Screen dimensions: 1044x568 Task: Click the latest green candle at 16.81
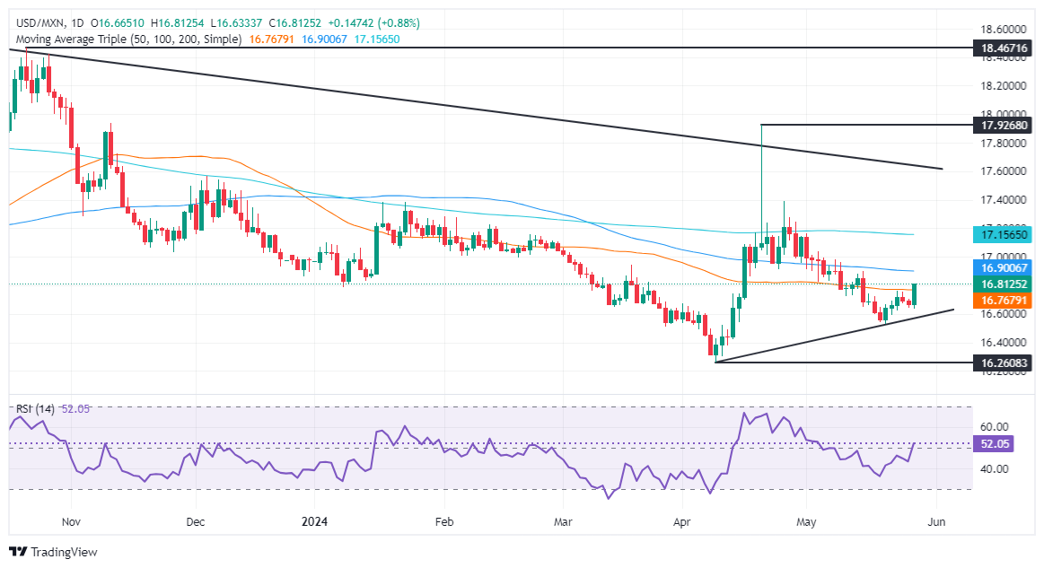point(915,295)
